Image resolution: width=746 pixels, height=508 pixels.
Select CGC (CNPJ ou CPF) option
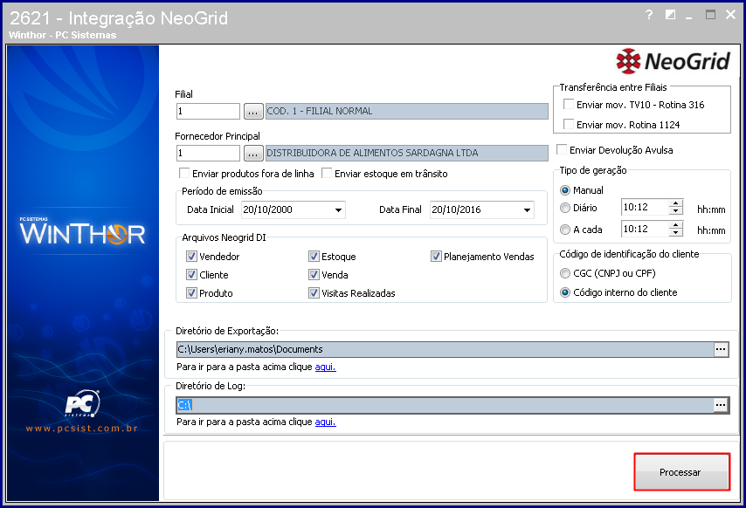point(564,273)
